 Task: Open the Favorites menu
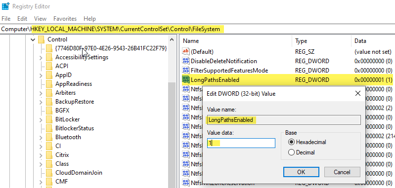pos(65,19)
